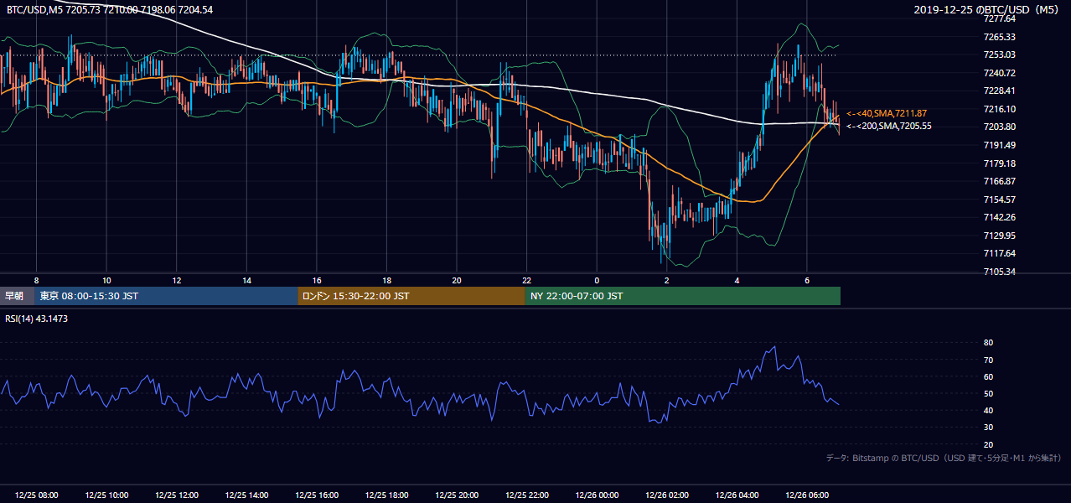Click price axis label 7253.03

point(999,54)
